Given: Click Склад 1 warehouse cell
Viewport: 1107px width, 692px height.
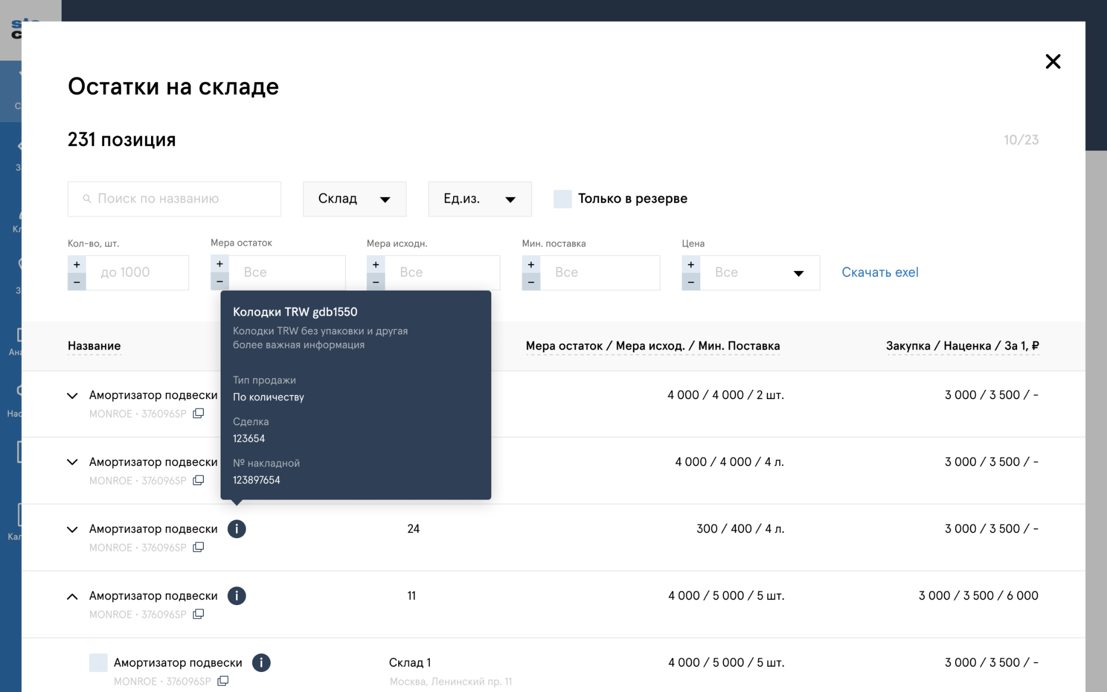Looking at the screenshot, I should [410, 663].
